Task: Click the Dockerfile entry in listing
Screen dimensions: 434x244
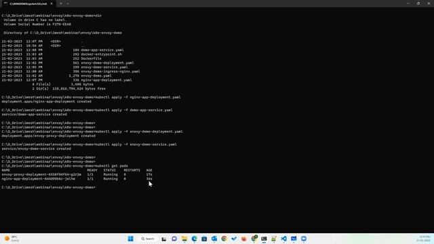Action: point(91,58)
